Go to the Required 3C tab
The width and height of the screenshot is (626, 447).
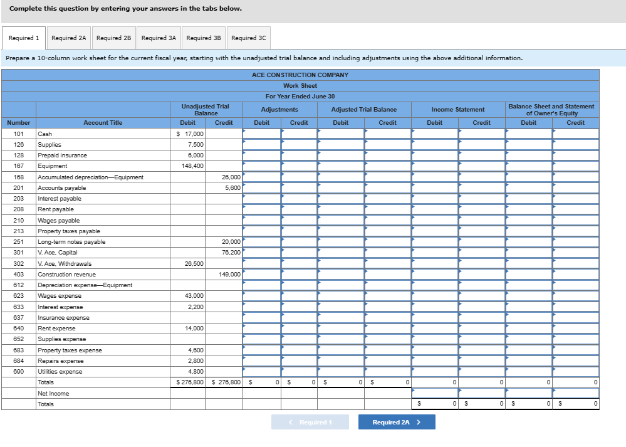click(249, 38)
